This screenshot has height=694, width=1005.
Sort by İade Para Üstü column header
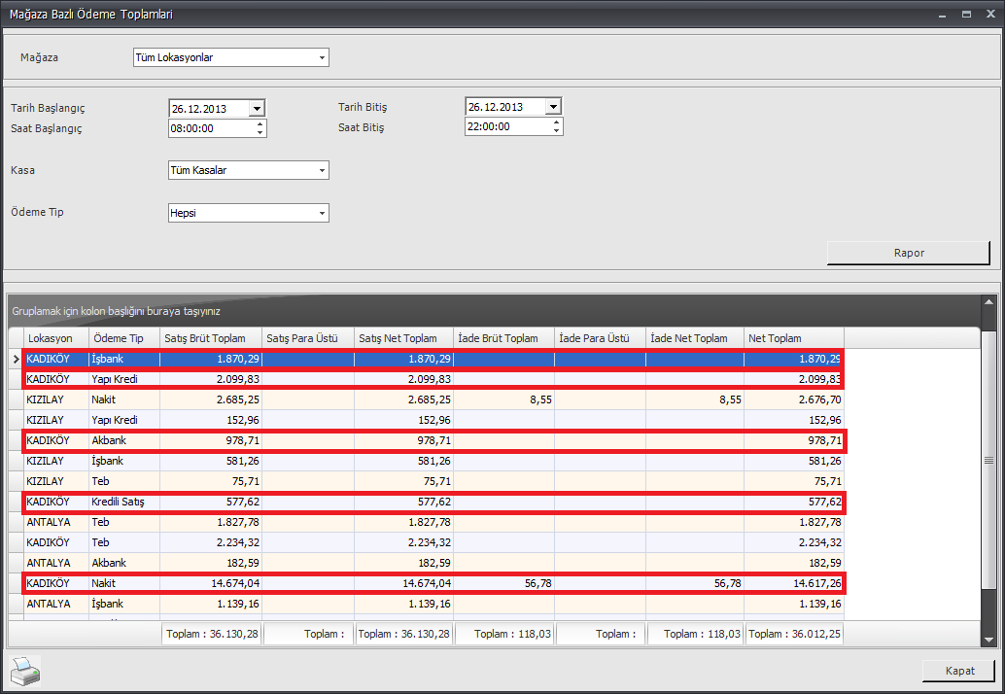[600, 338]
